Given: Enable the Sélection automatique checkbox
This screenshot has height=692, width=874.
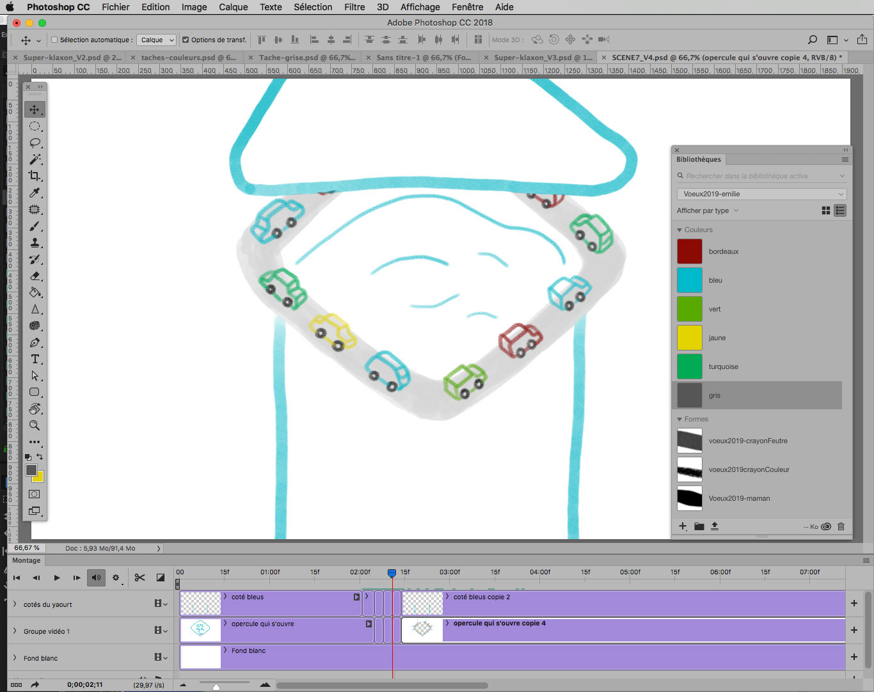Looking at the screenshot, I should [x=54, y=40].
